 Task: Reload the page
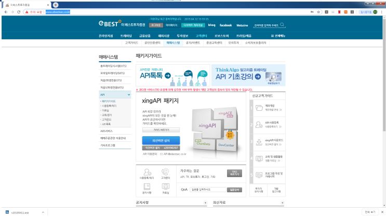tap(19, 12)
